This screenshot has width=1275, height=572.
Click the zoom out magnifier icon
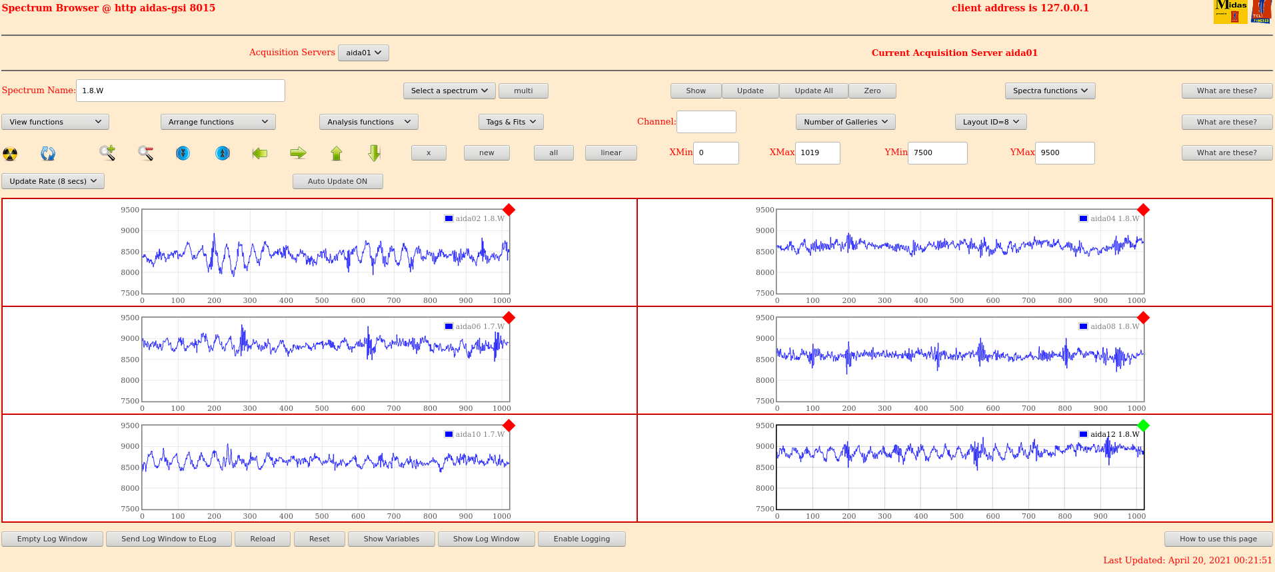coord(146,153)
